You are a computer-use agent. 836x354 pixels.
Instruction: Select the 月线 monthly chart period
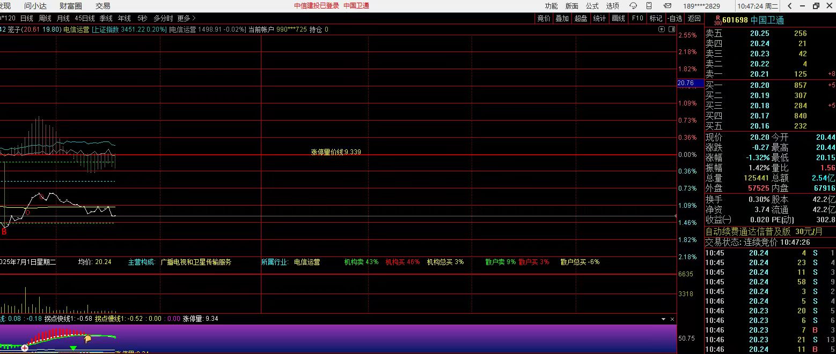click(x=63, y=18)
